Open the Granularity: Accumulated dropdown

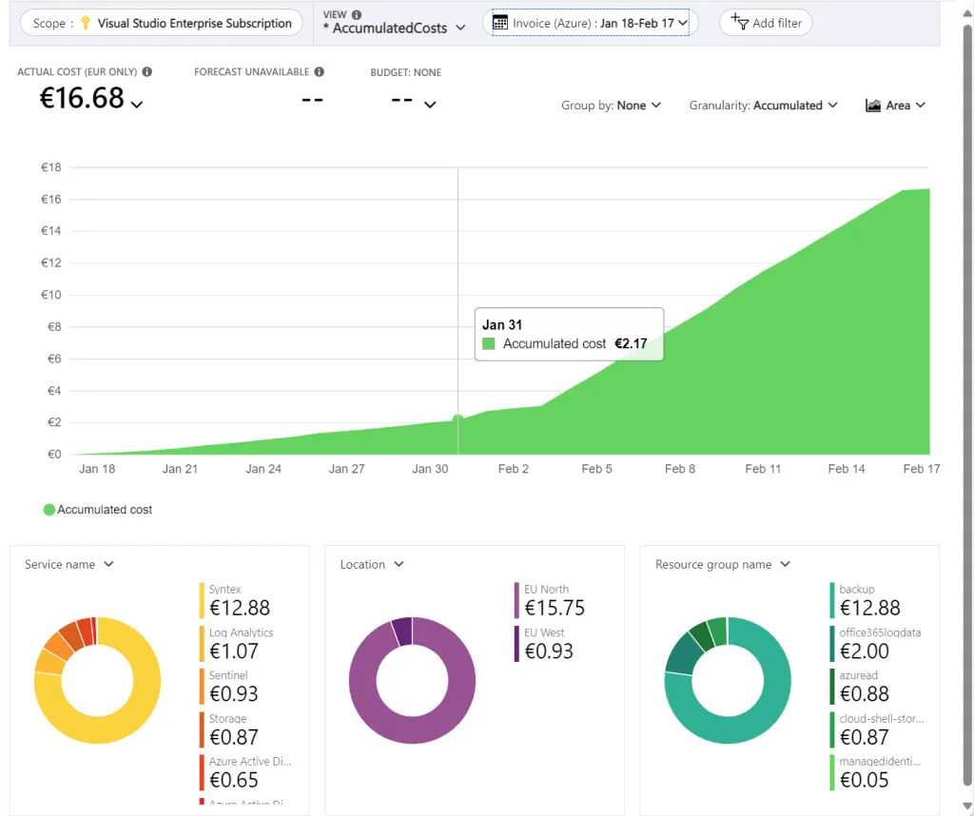(x=763, y=106)
